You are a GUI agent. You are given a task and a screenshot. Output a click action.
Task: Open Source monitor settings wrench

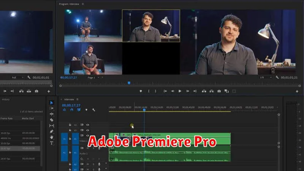[x=29, y=78]
